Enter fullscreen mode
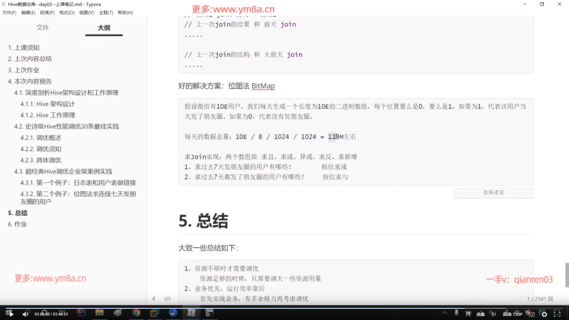Viewport: 569px width, 320px height. pyautogui.click(x=557, y=314)
